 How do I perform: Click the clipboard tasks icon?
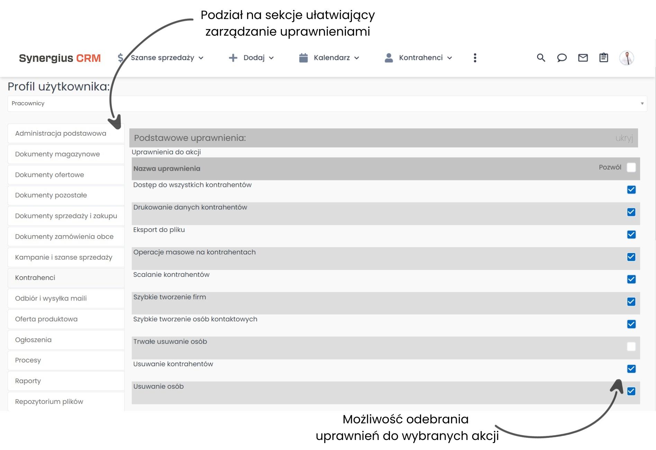[603, 58]
